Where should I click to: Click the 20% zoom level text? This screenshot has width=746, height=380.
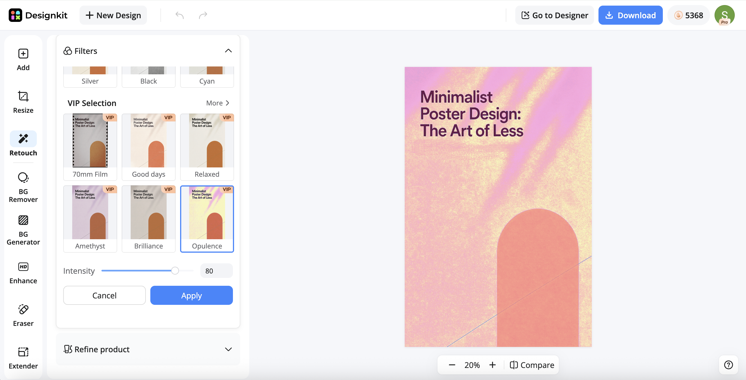click(472, 365)
